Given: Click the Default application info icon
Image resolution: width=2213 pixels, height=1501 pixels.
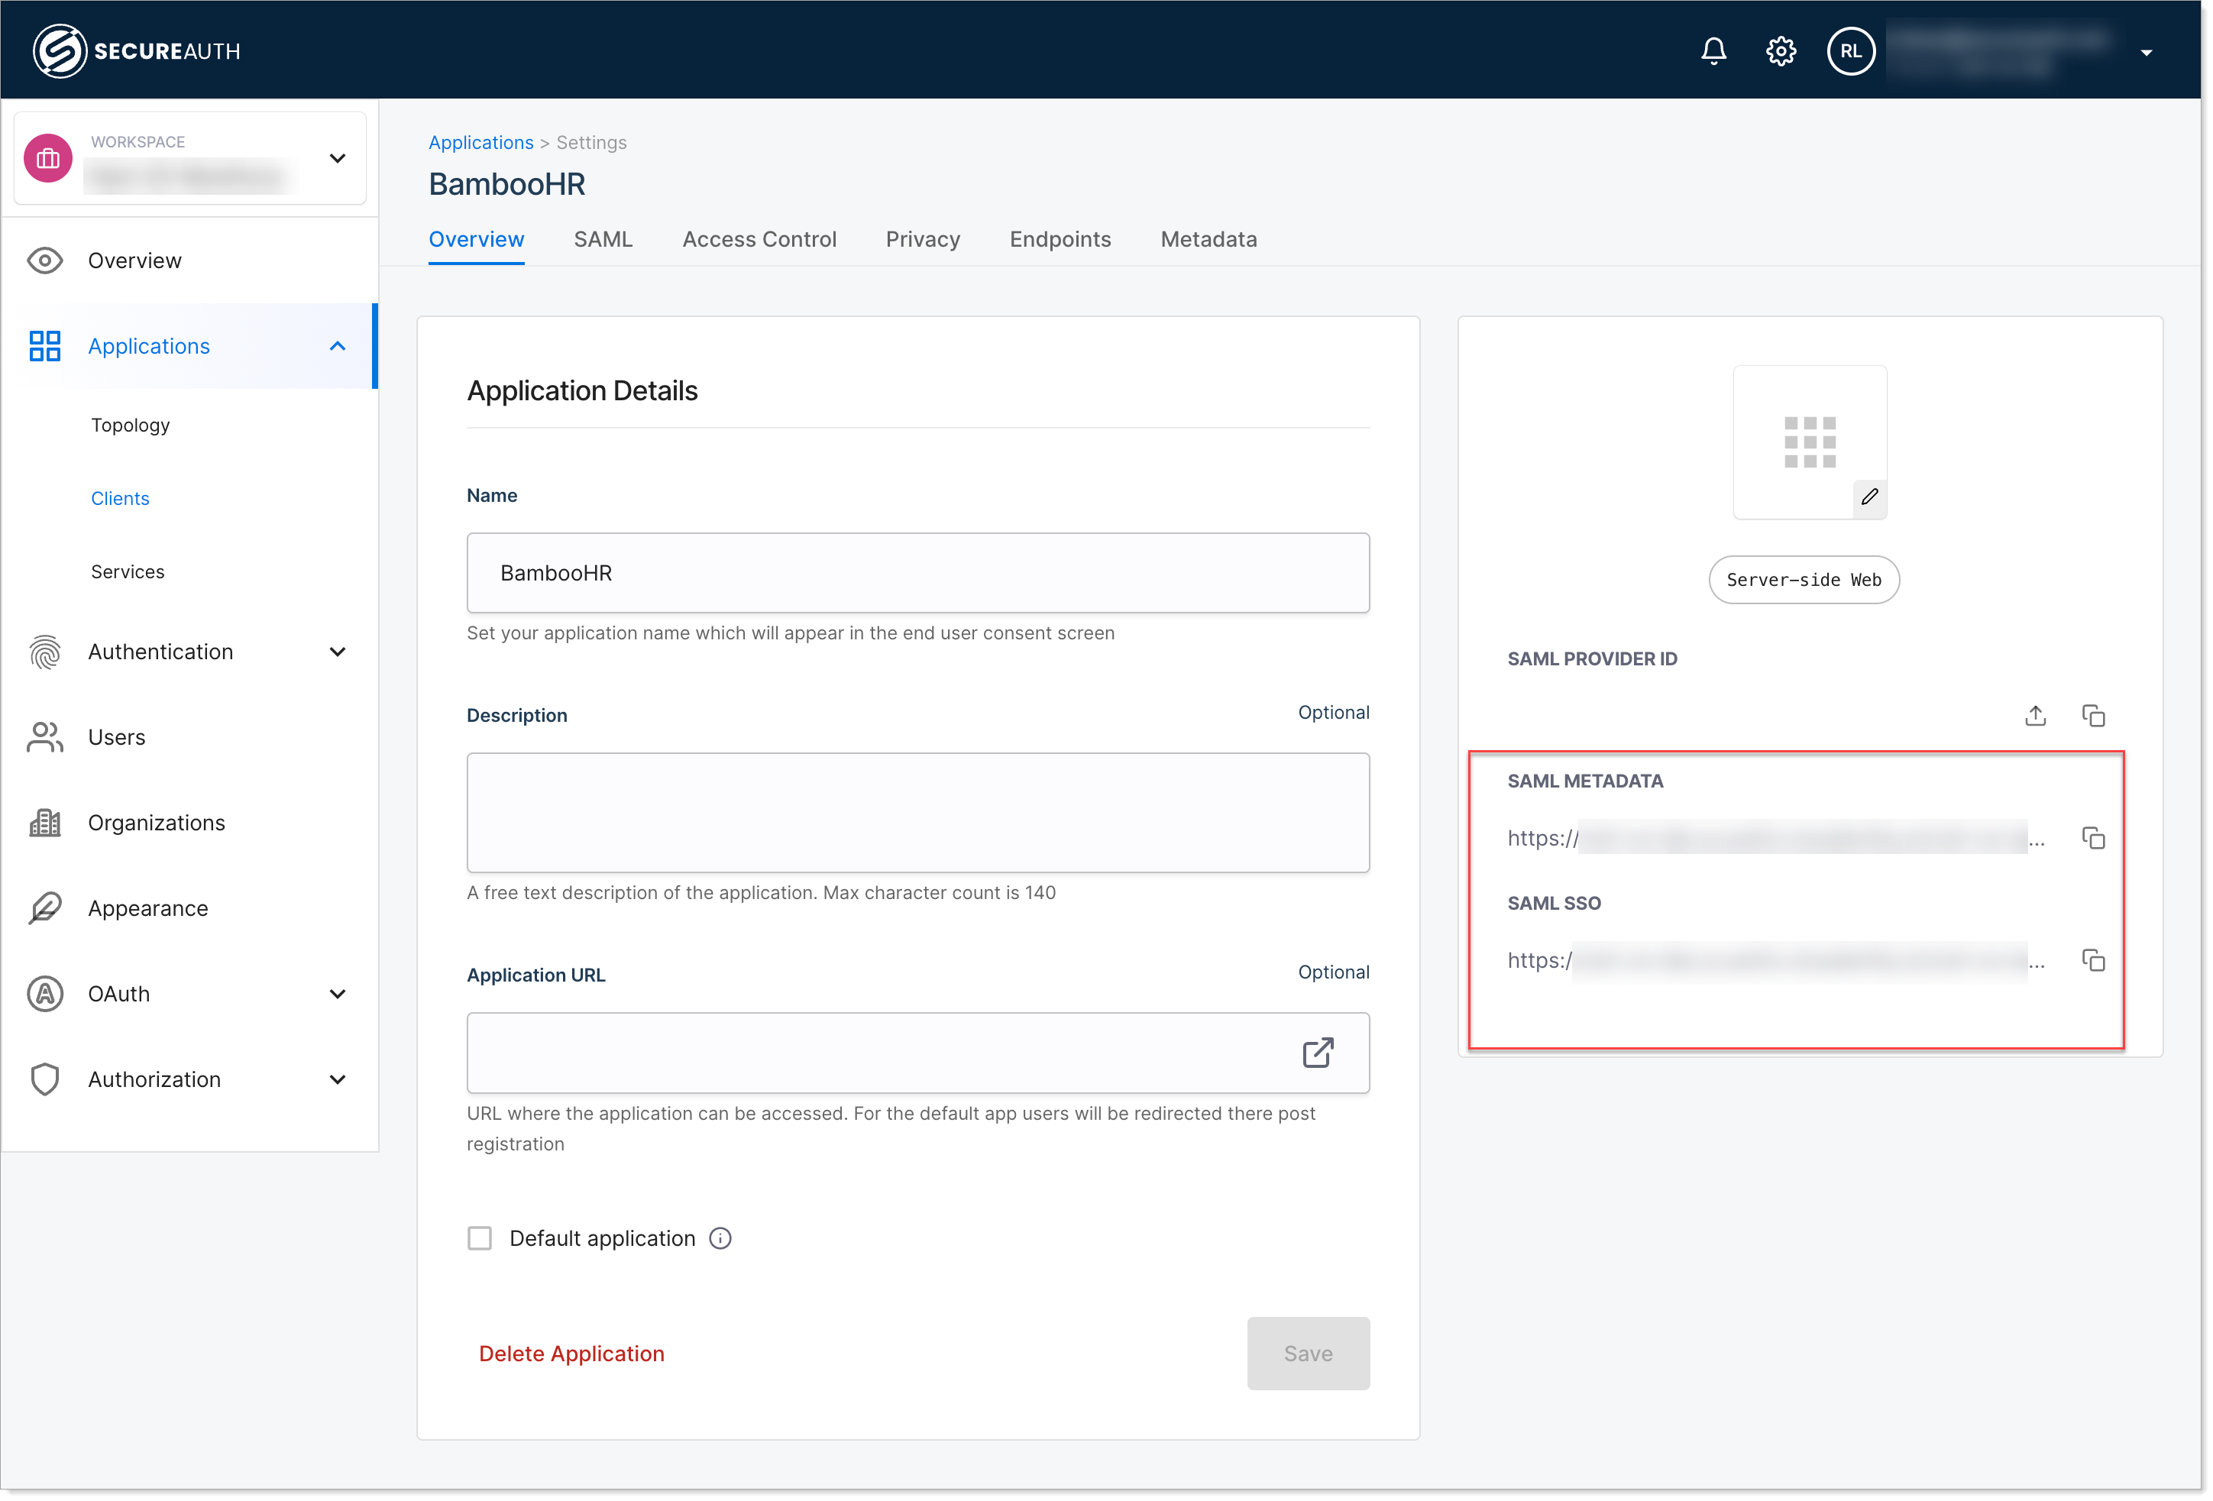Looking at the screenshot, I should point(721,1238).
